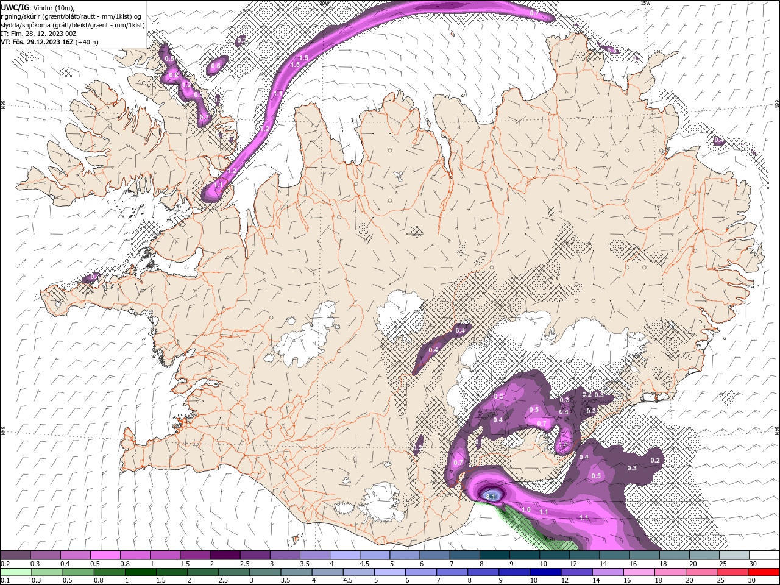Click the 30 value on the upper scale
Image resolution: width=780 pixels, height=585 pixels.
tap(753, 564)
